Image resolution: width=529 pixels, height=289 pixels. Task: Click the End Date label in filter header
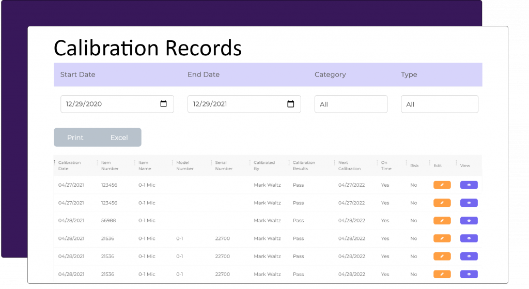204,74
